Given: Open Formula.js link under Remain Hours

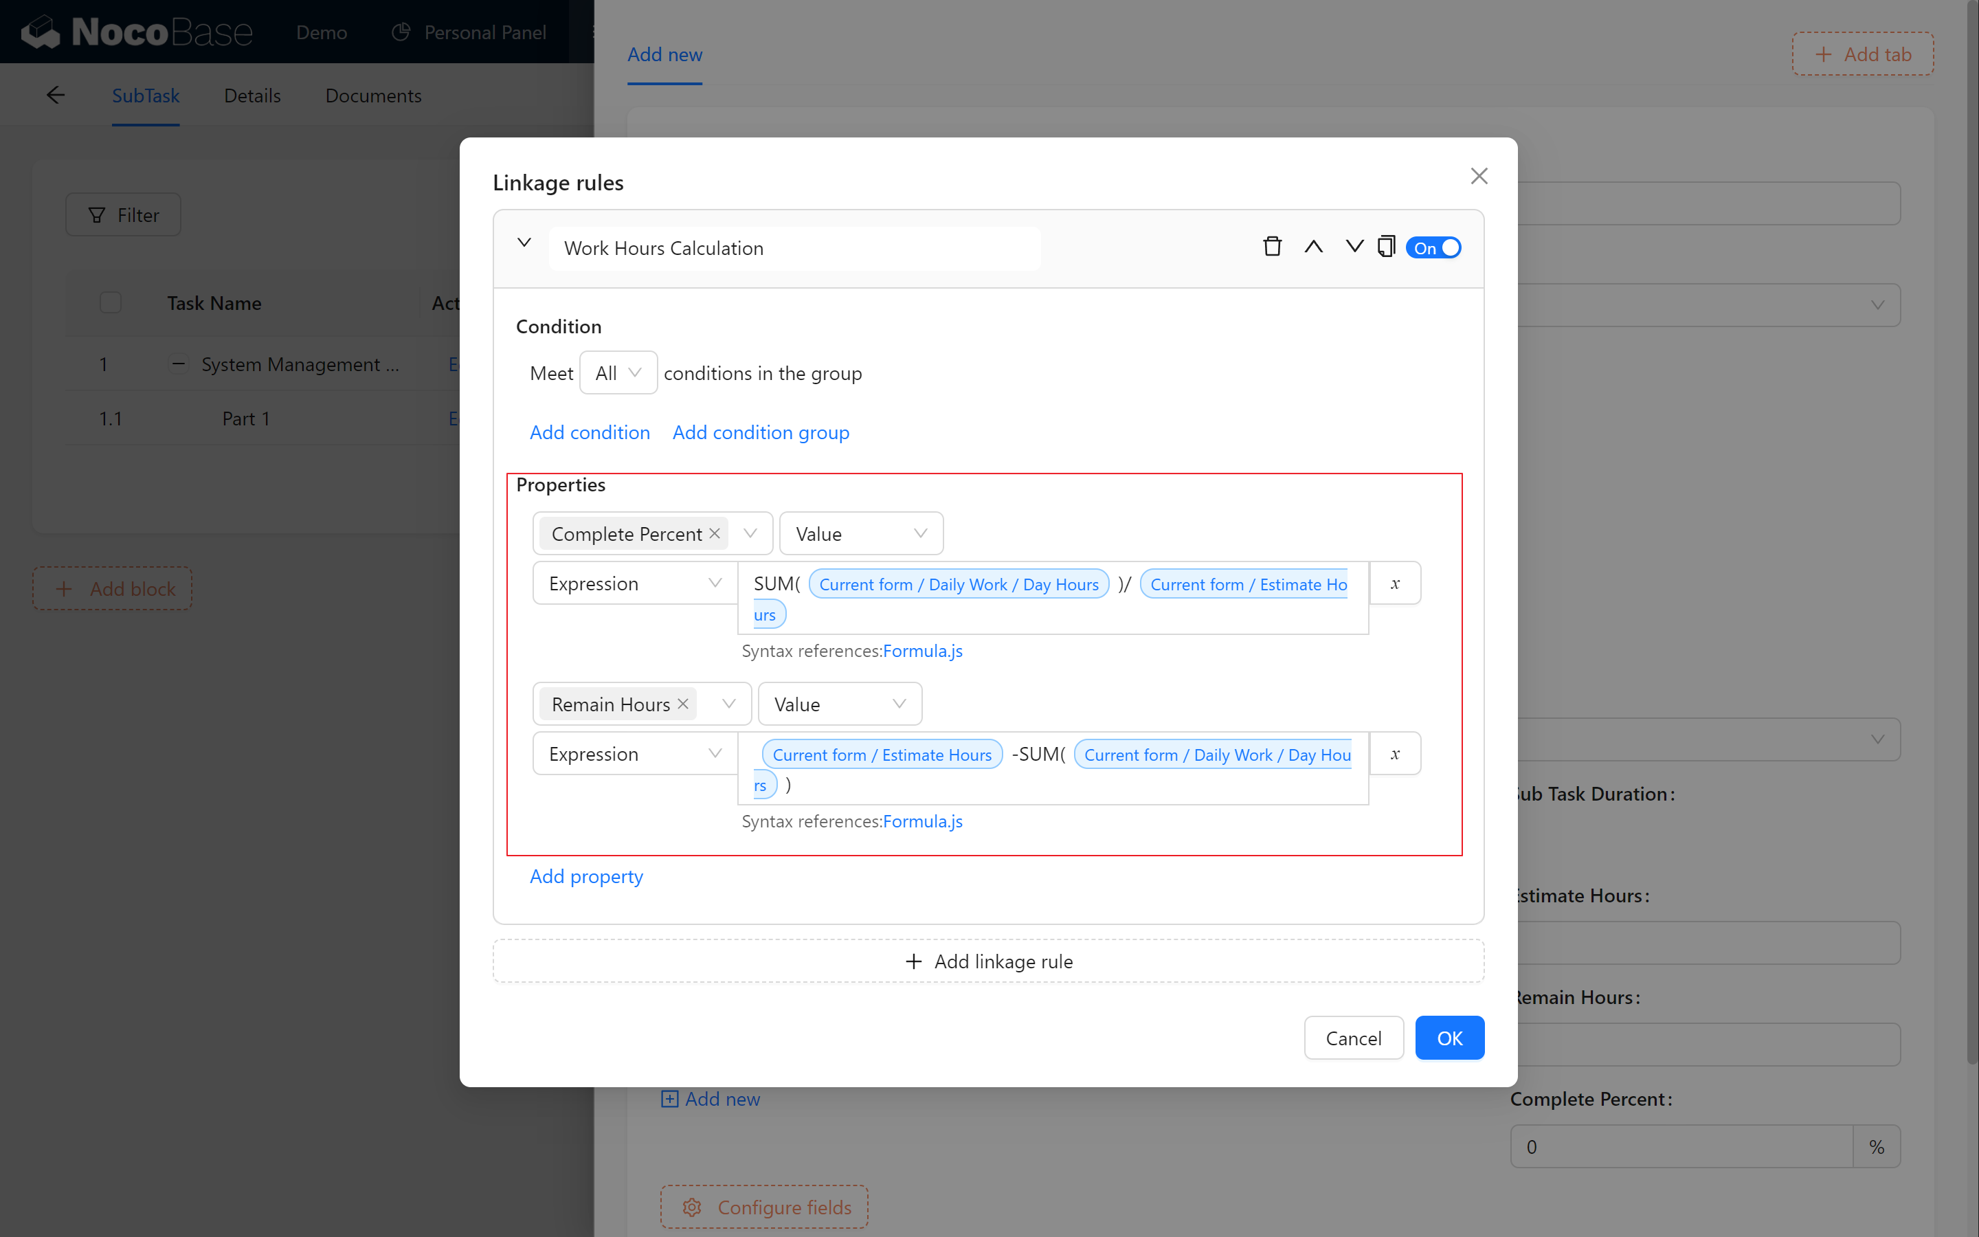Looking at the screenshot, I should click(x=922, y=821).
